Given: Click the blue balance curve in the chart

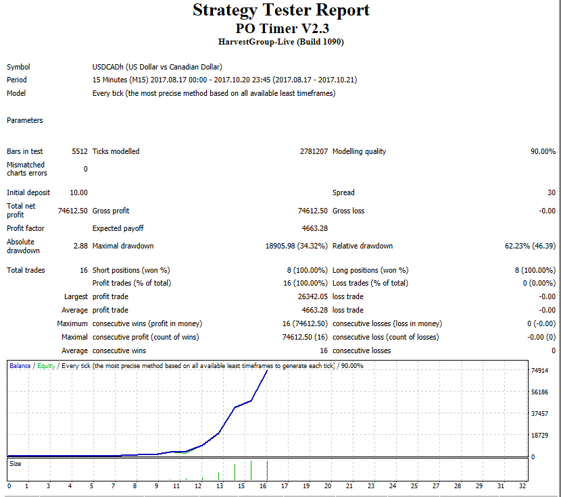Looking at the screenshot, I should pyautogui.click(x=227, y=421).
